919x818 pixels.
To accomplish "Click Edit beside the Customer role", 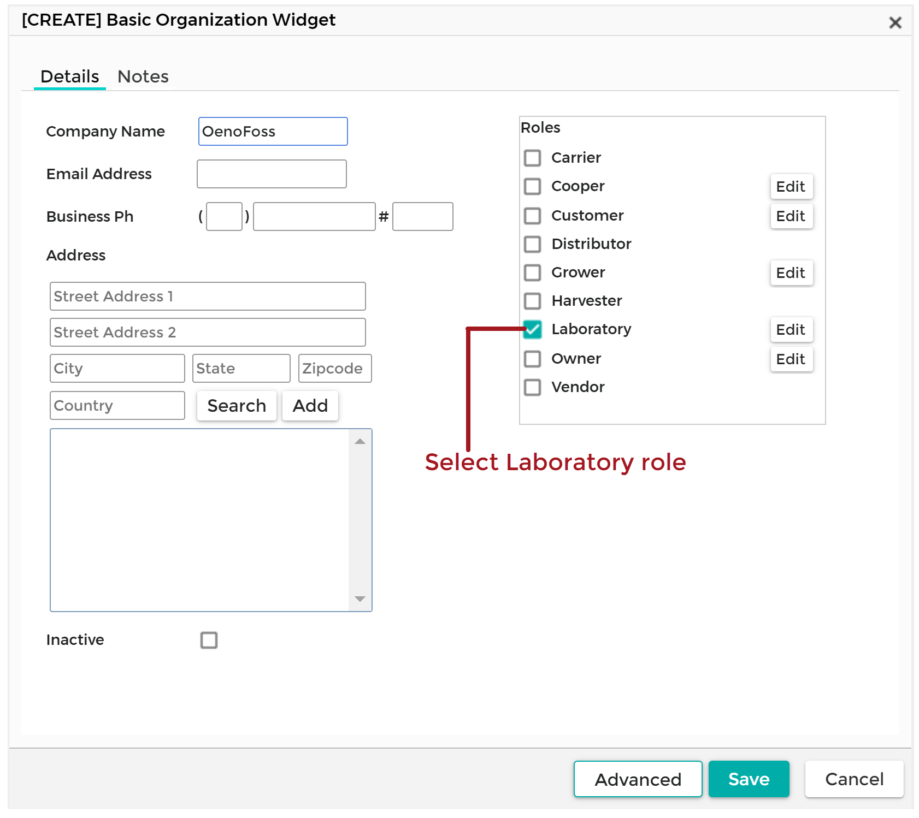I will 791,216.
